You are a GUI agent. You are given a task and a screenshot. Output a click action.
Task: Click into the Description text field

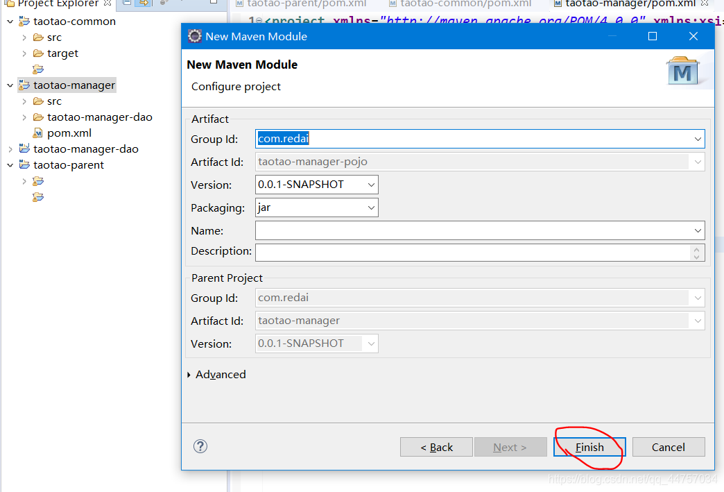[473, 253]
